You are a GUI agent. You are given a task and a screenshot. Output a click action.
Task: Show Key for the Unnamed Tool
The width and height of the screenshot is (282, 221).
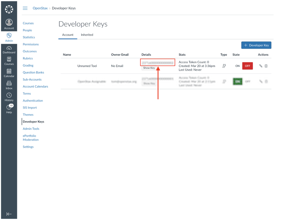[x=149, y=68]
